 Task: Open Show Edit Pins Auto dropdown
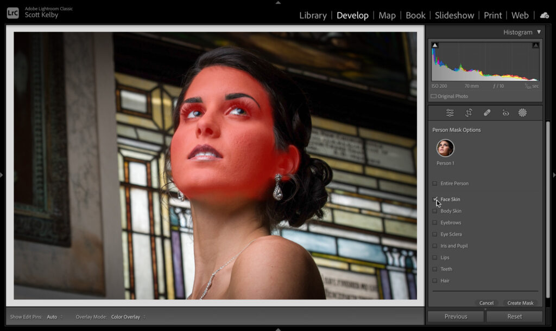point(55,317)
